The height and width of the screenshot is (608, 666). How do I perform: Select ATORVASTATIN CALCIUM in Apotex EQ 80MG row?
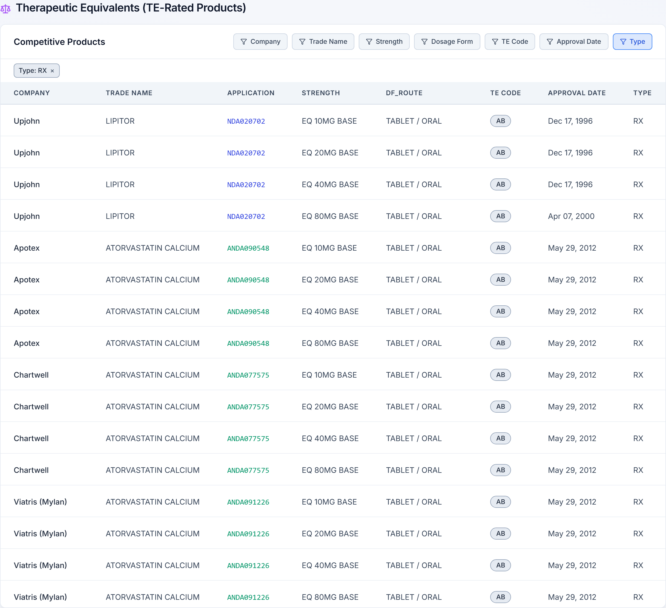[153, 343]
